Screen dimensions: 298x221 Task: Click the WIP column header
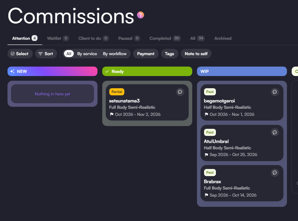242,71
